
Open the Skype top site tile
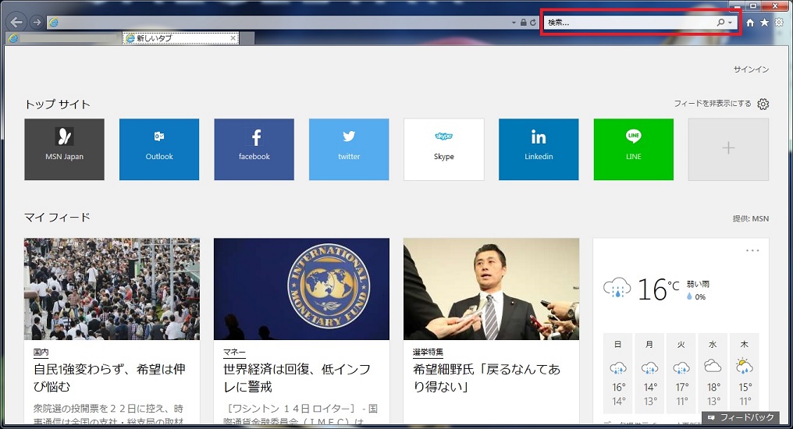coord(444,150)
